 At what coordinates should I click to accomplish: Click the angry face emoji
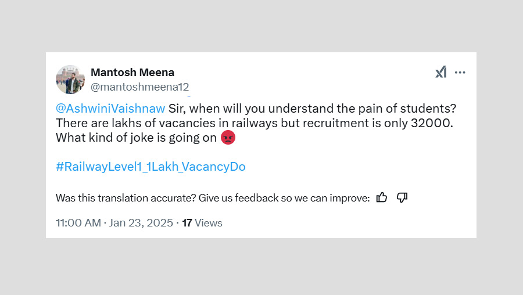point(228,138)
